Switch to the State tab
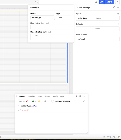This screenshot has width=121, height=140. coord(40,96)
